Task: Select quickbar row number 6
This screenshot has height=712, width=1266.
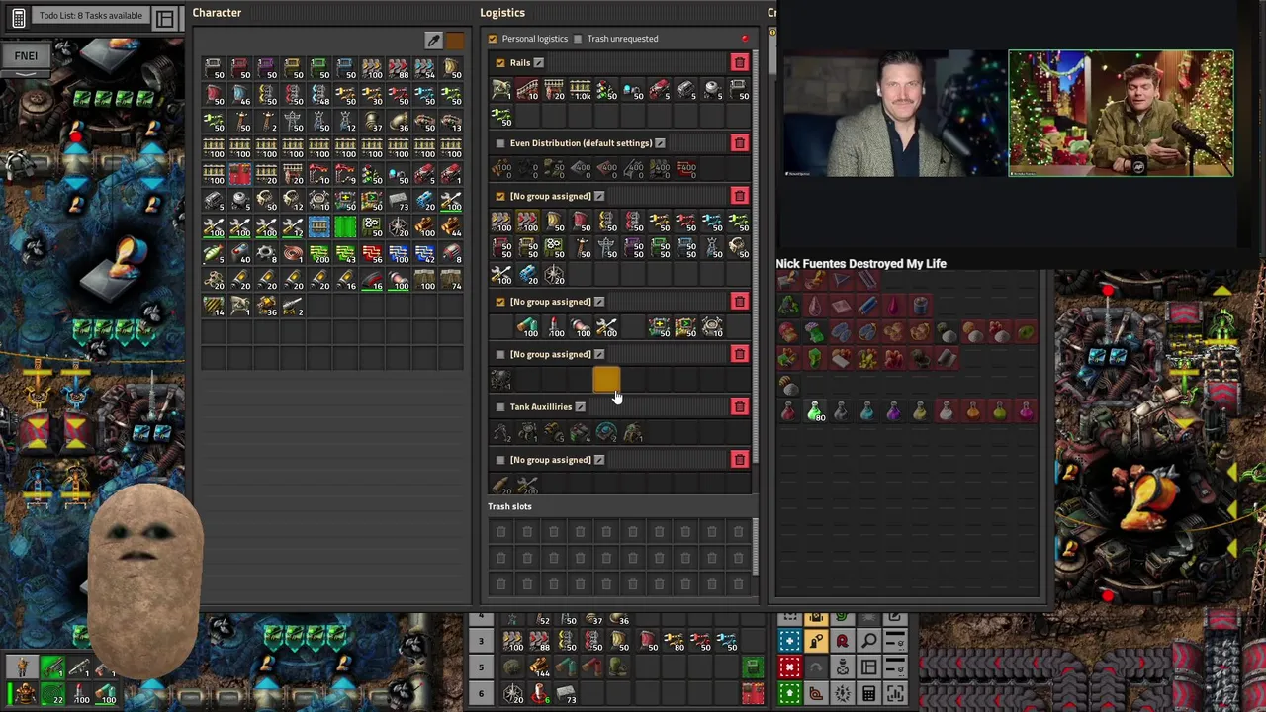Action: click(x=481, y=693)
